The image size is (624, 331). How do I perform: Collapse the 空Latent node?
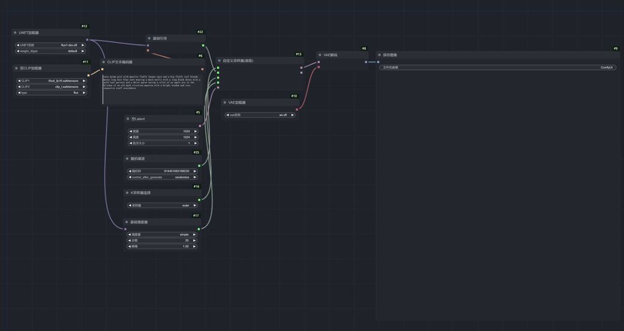127,118
